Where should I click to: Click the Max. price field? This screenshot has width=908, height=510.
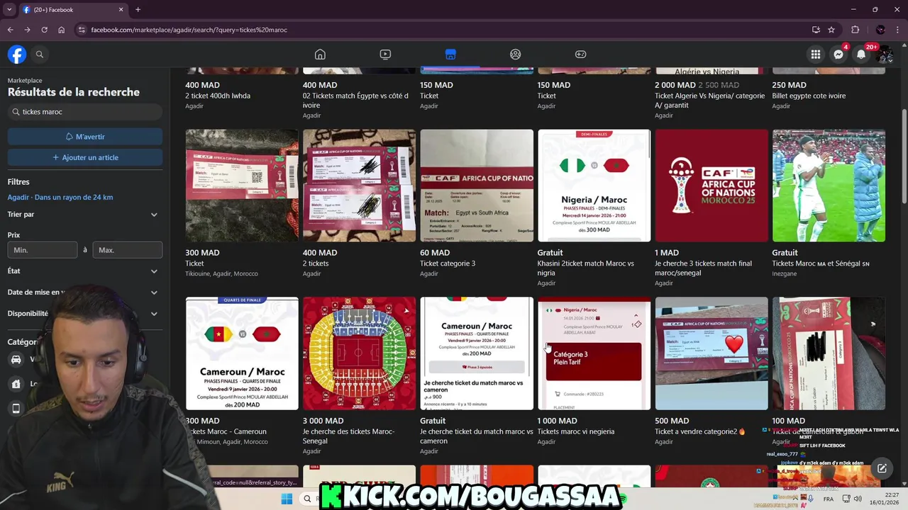click(128, 250)
